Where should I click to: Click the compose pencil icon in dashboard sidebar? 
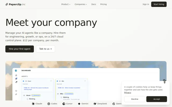pyautogui.click(x=16, y=75)
